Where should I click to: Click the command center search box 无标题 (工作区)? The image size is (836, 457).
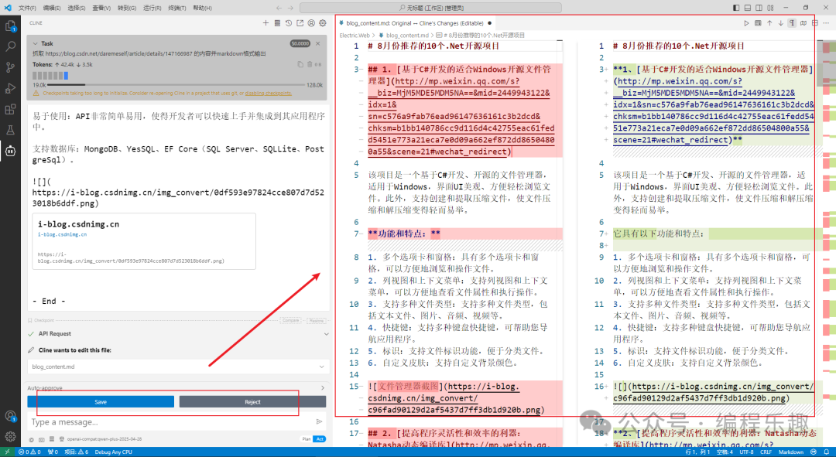pos(431,8)
